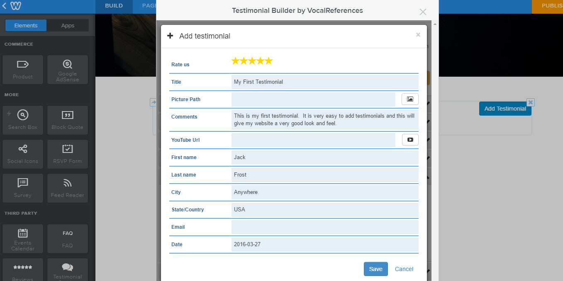
Task: Switch to the Apps tab
Action: [x=68, y=25]
